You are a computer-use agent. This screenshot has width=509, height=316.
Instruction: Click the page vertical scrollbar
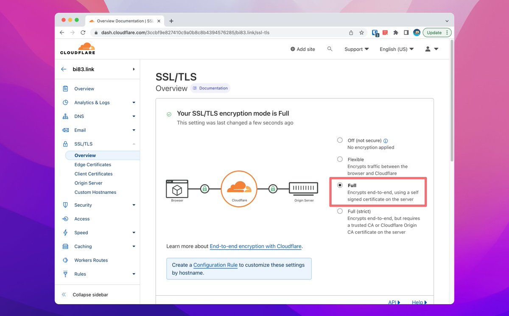click(x=452, y=101)
